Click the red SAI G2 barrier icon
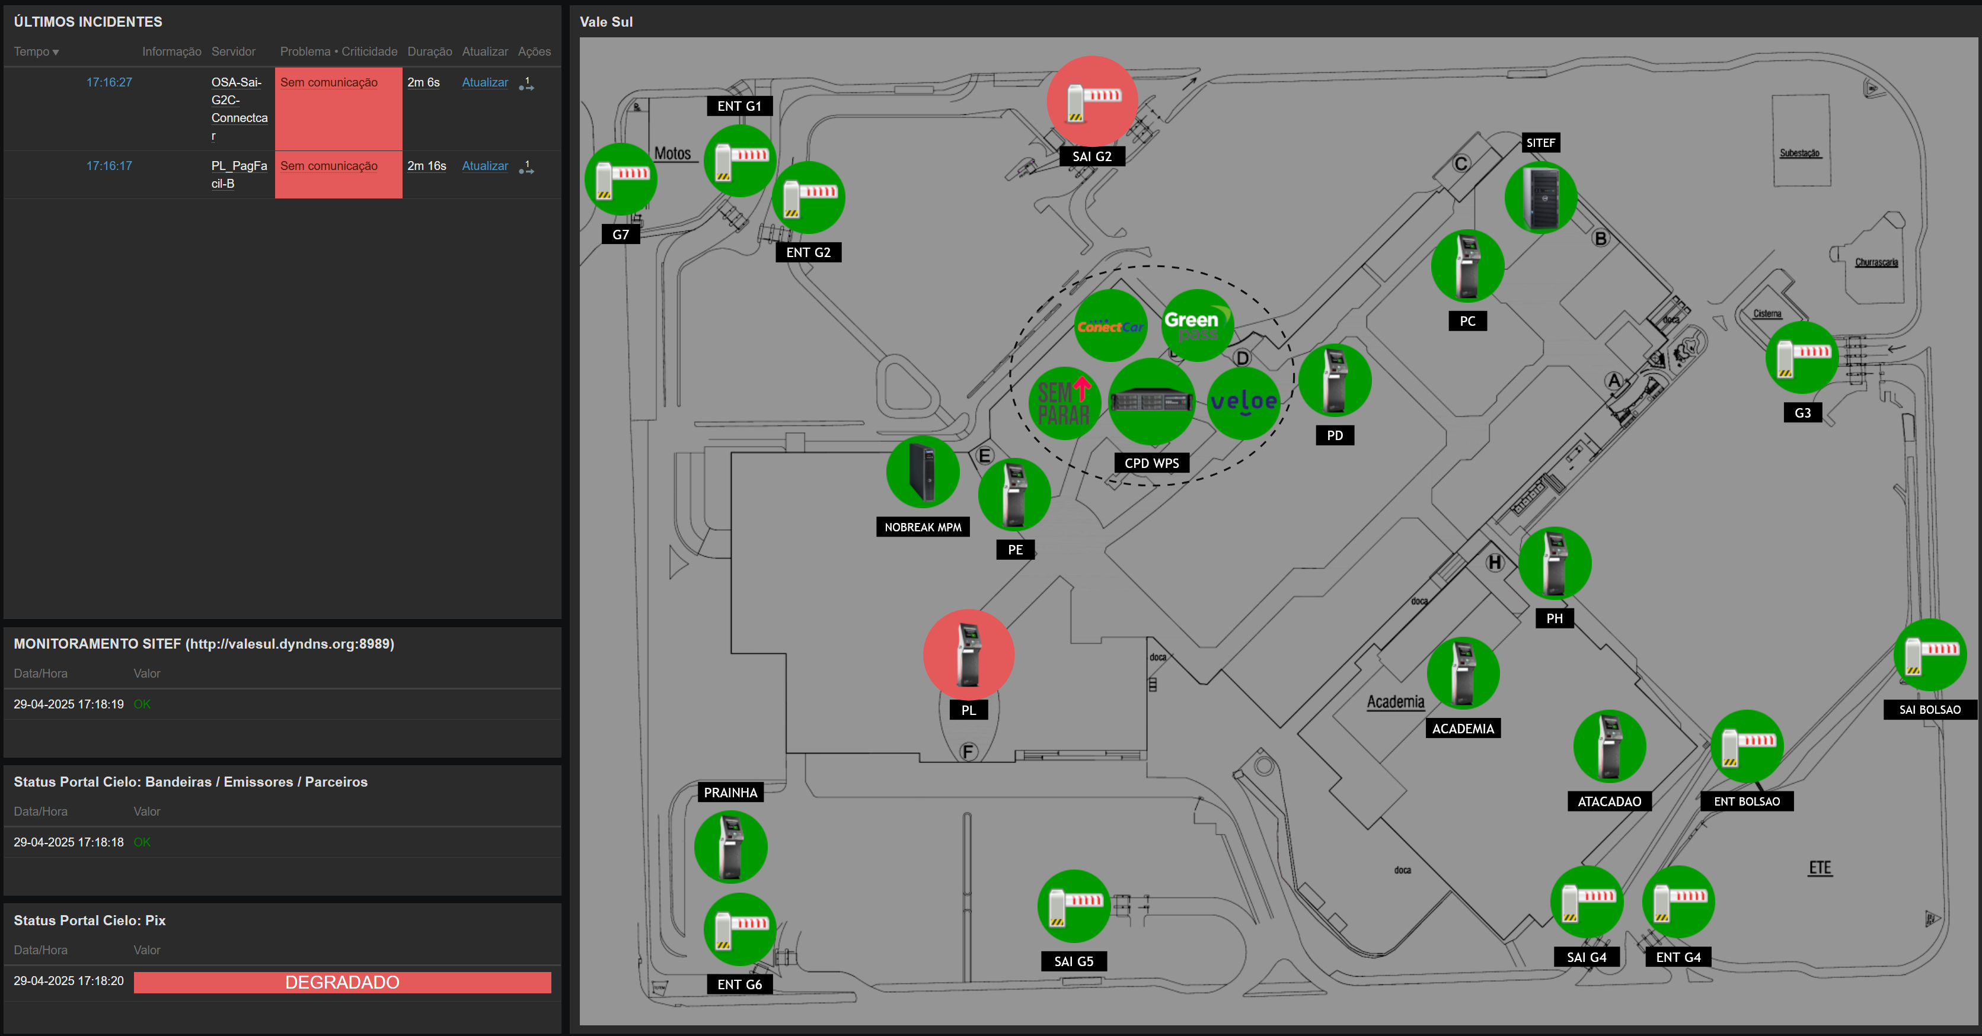Viewport: 1982px width, 1036px height. click(x=1092, y=101)
